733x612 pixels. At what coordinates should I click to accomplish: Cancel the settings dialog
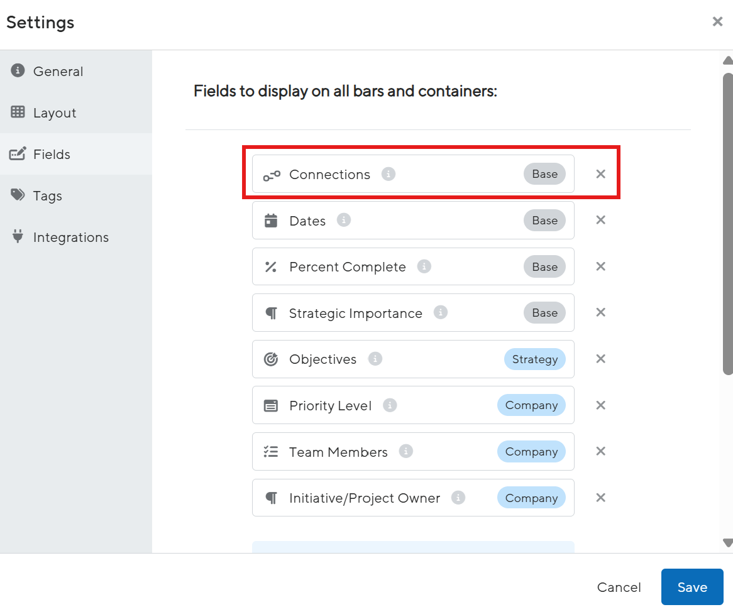[619, 587]
